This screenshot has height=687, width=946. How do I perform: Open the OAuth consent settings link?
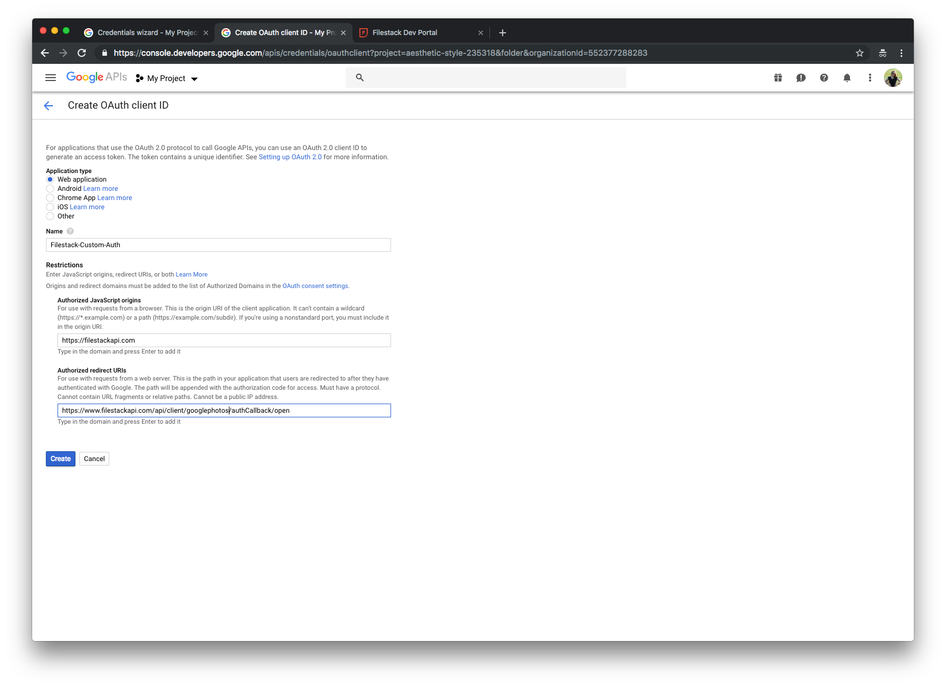315,286
